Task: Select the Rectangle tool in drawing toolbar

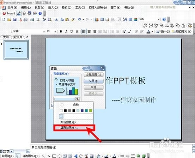Action: point(54,156)
